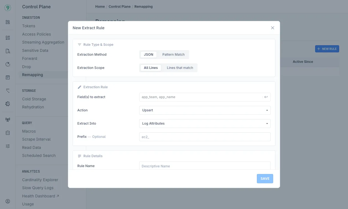Close the New Extract Rule dialog
The height and width of the screenshot is (209, 348).
point(273,28)
